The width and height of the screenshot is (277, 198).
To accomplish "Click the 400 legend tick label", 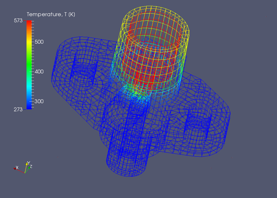I will tap(39, 71).
